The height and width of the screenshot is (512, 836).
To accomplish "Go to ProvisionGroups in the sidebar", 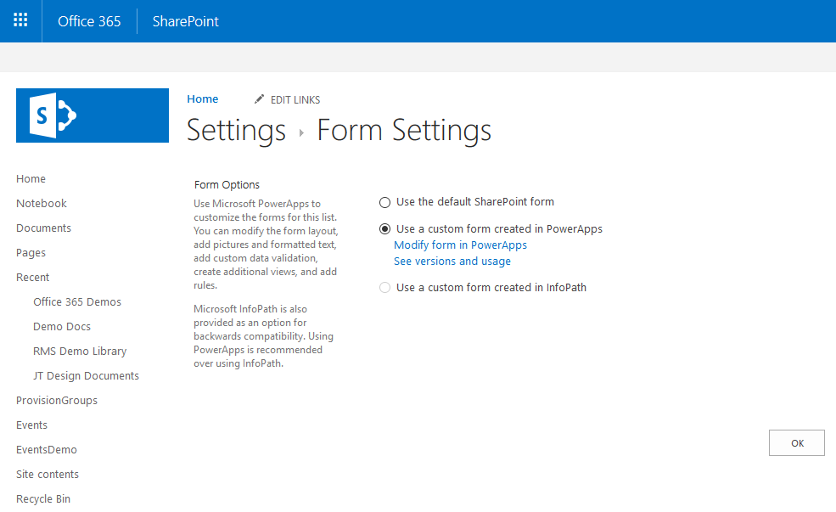I will click(x=57, y=401).
